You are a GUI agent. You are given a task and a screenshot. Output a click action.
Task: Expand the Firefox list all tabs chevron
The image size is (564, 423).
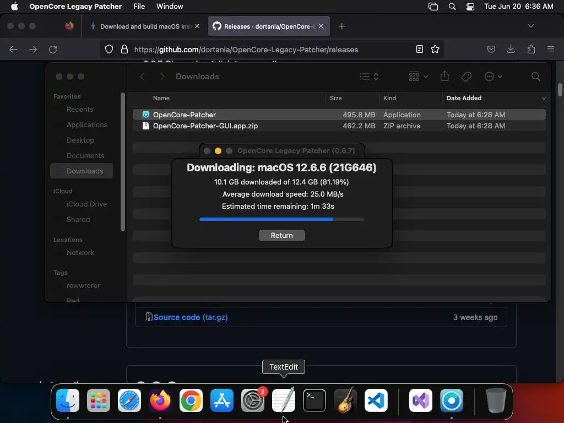530,26
